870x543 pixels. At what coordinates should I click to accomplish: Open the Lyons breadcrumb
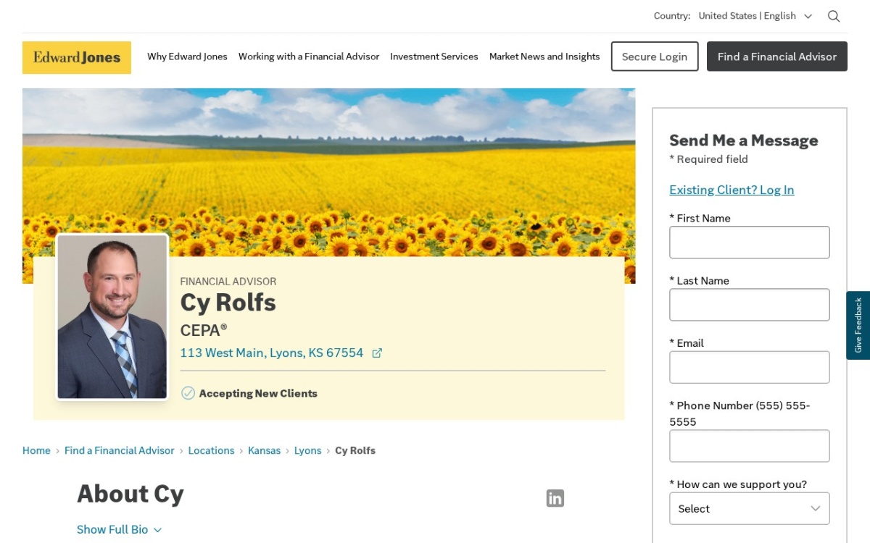(x=307, y=450)
